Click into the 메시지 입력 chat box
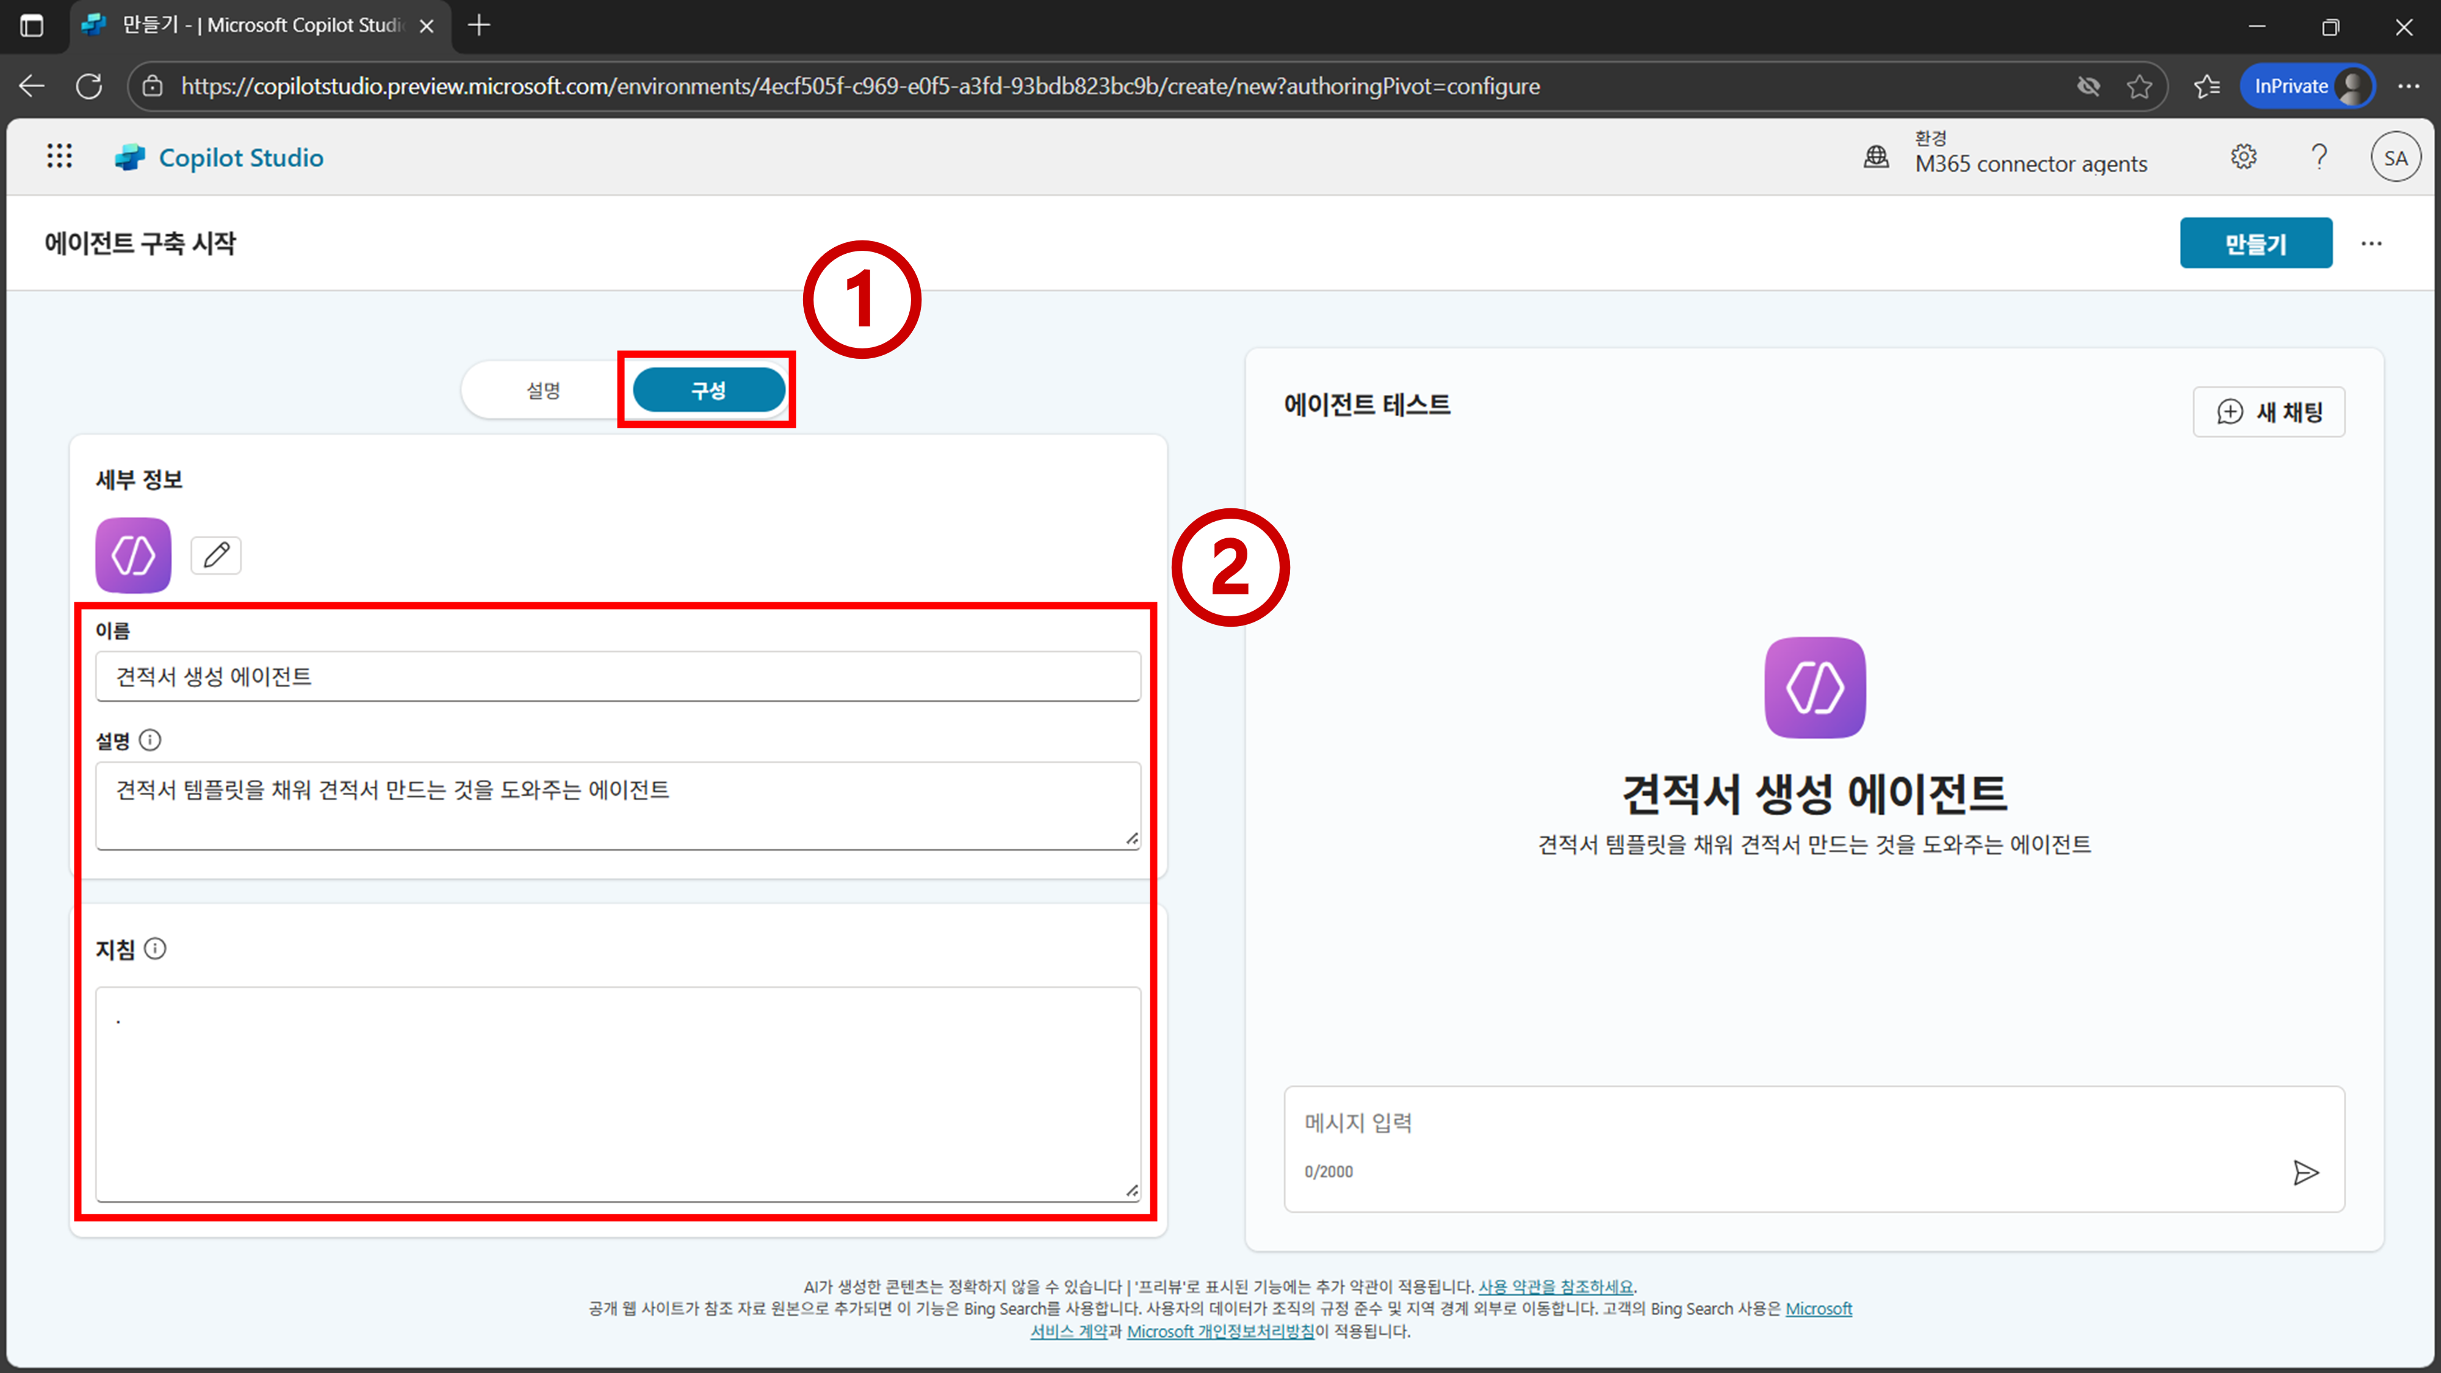This screenshot has height=1373, width=2441. (x=1781, y=1125)
